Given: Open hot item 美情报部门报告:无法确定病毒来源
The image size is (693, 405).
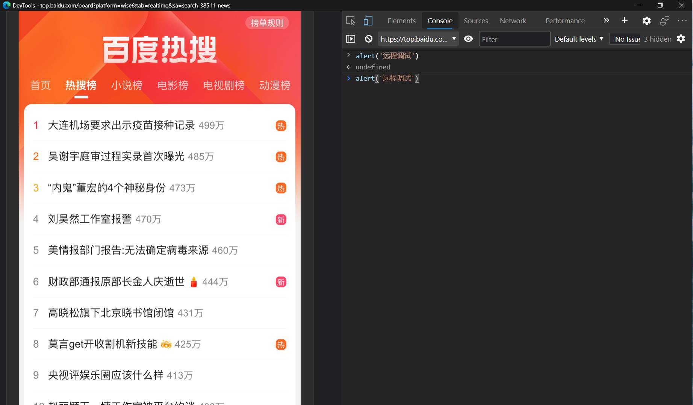Looking at the screenshot, I should click(x=128, y=250).
